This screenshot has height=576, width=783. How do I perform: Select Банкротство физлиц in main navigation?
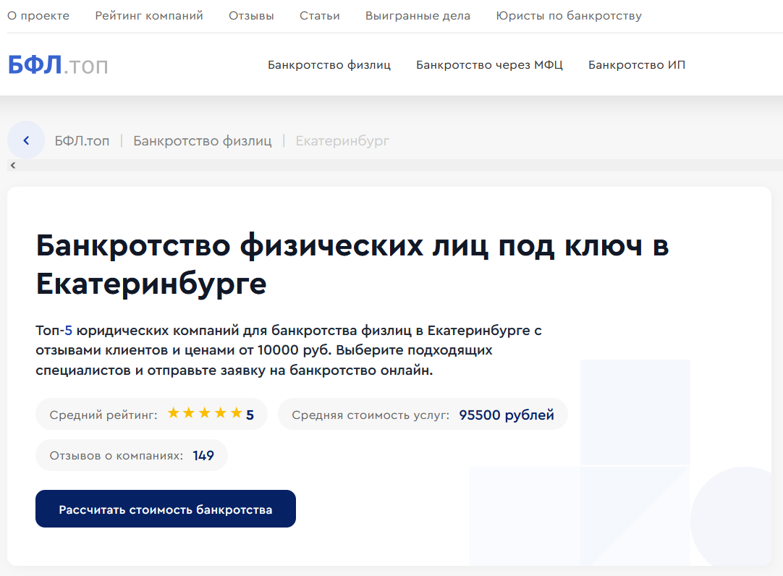329,65
